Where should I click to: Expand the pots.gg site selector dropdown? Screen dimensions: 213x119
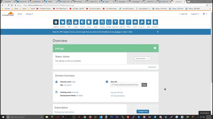30,14
